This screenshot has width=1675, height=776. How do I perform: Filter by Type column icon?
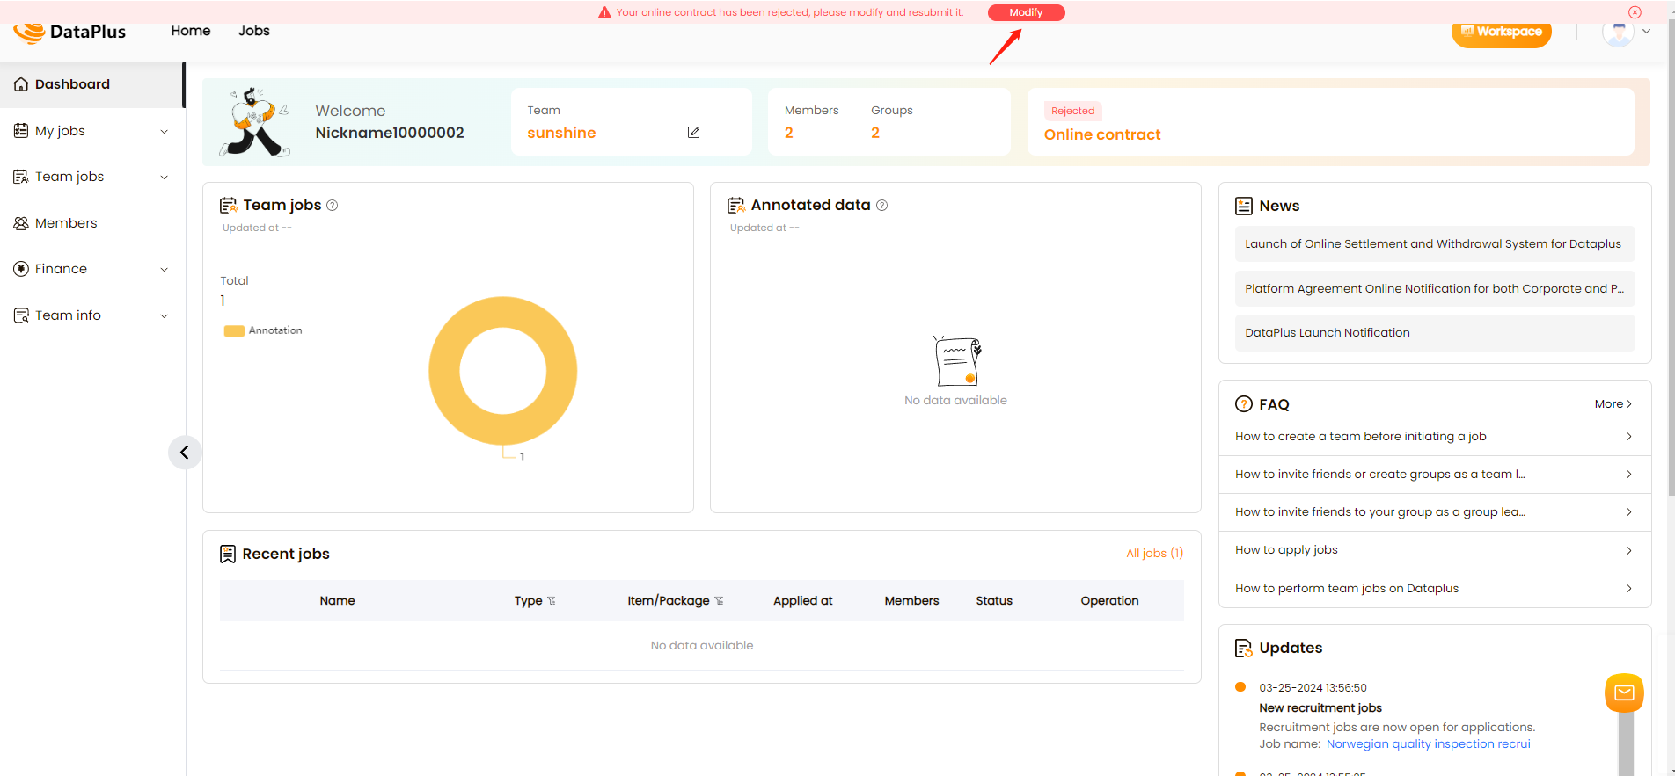tap(552, 601)
